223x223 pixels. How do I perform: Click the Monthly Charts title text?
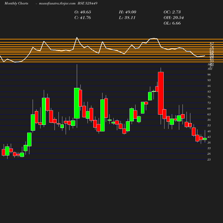pyautogui.click(x=17, y=3)
